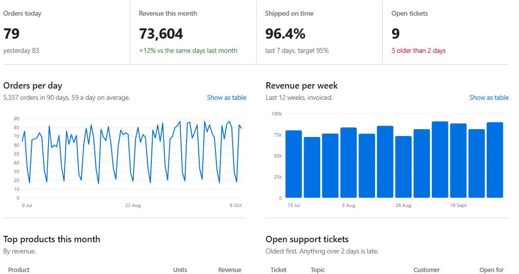Click the revenue bar above 5 Aug
Viewport: 519px width, 274px height.
[349, 162]
